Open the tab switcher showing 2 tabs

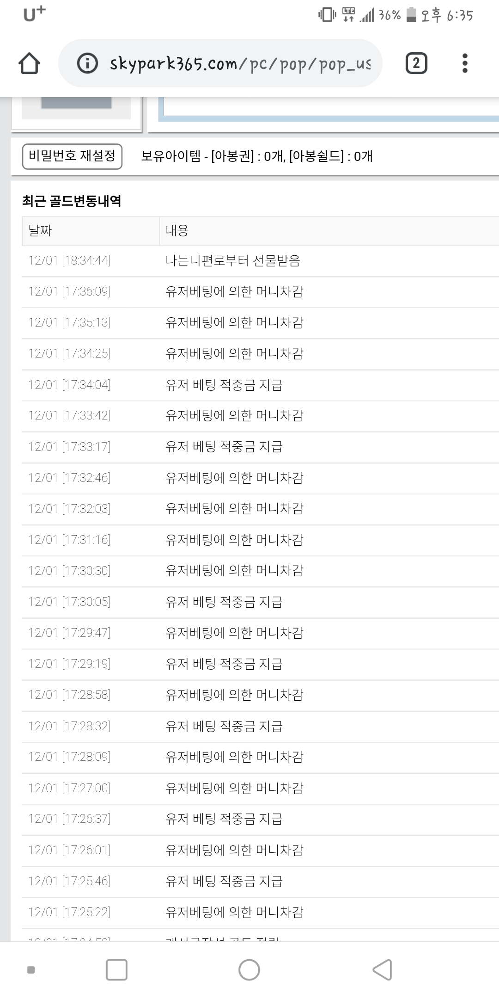[x=416, y=63]
